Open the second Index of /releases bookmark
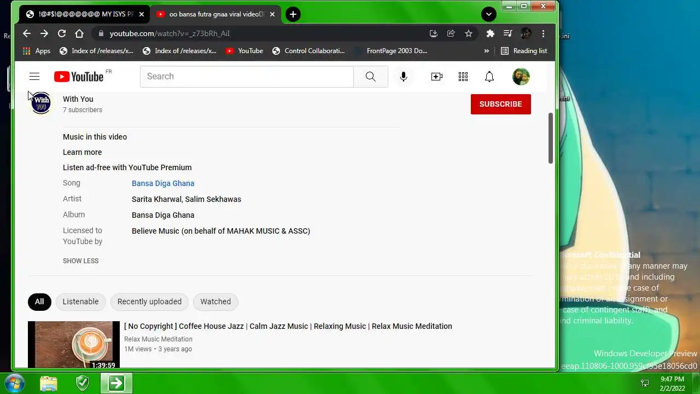Image resolution: width=700 pixels, height=394 pixels. coord(179,51)
